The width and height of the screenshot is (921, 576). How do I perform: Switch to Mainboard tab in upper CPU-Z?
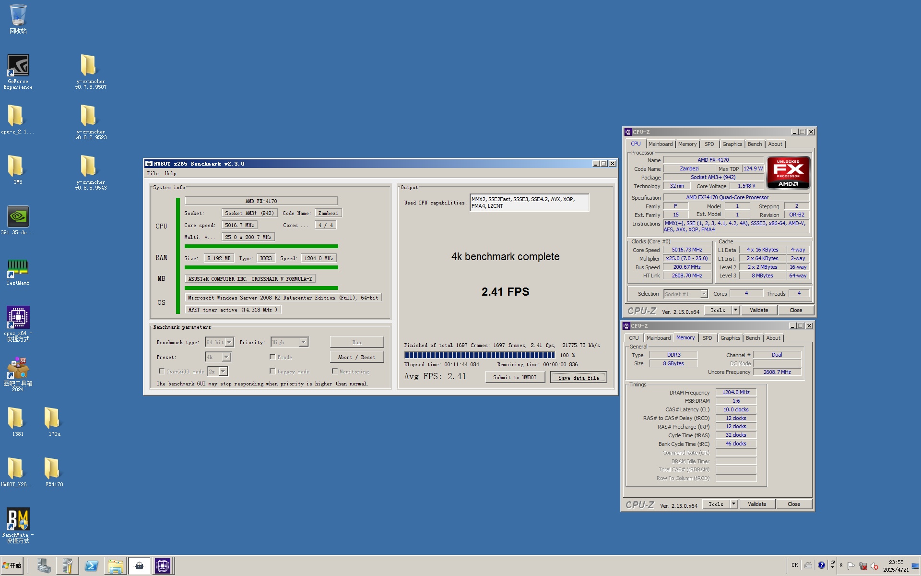[x=661, y=144]
